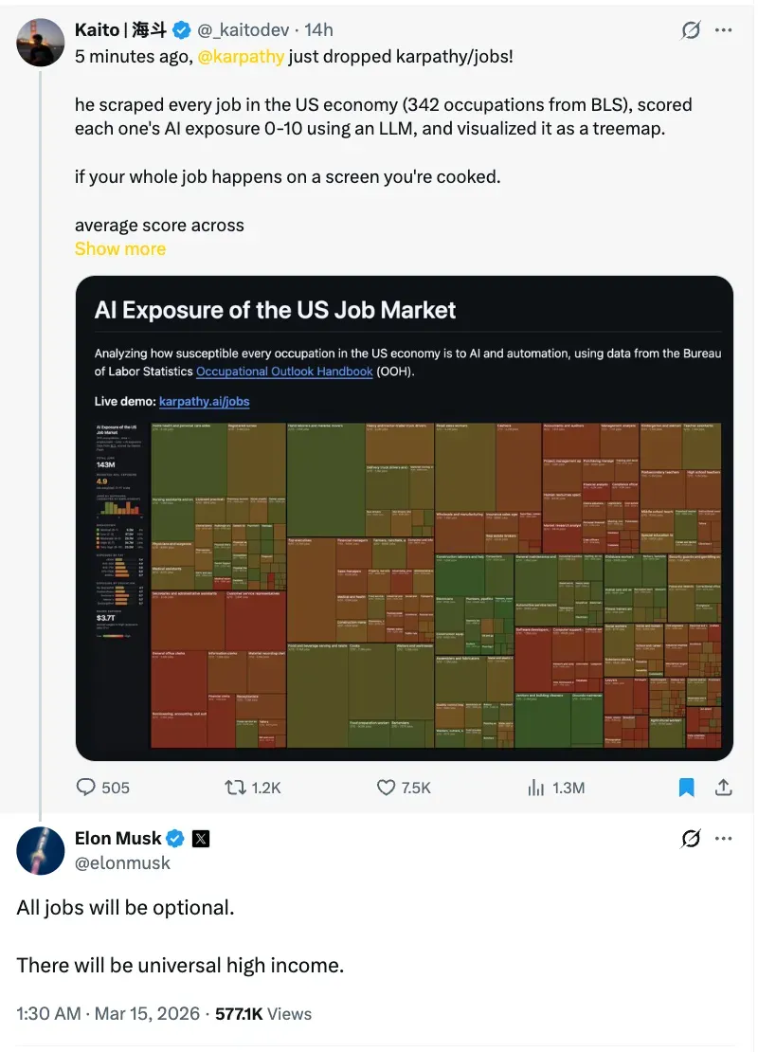This screenshot has width=758, height=1052.
Task: Toggle the bookmark on Kaito's post
Action: point(687,787)
